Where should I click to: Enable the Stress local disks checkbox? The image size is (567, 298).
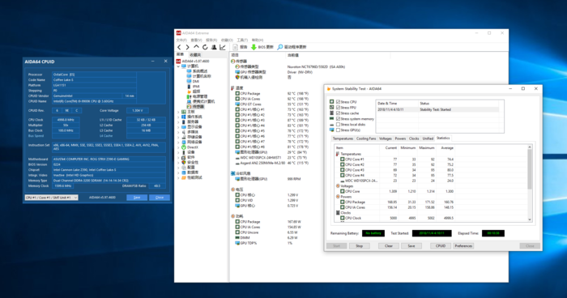338,125
